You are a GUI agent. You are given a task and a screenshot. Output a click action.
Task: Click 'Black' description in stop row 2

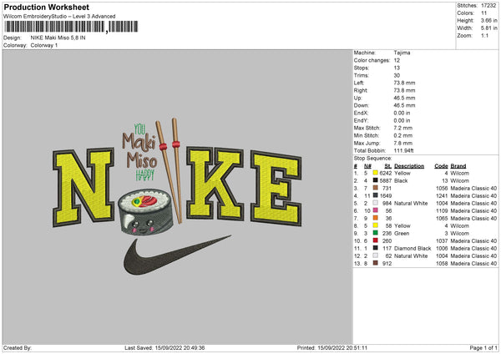(x=401, y=180)
